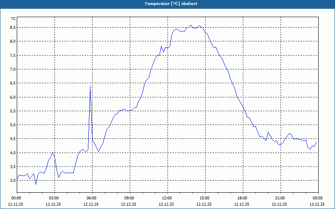335x209 pixels.
Task: Click the '00:00' label above '13.12.25'
Action: (x=317, y=198)
